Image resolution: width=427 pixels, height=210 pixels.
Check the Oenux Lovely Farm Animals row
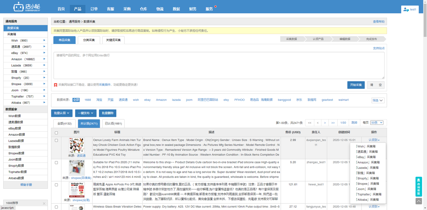(x=56, y=140)
